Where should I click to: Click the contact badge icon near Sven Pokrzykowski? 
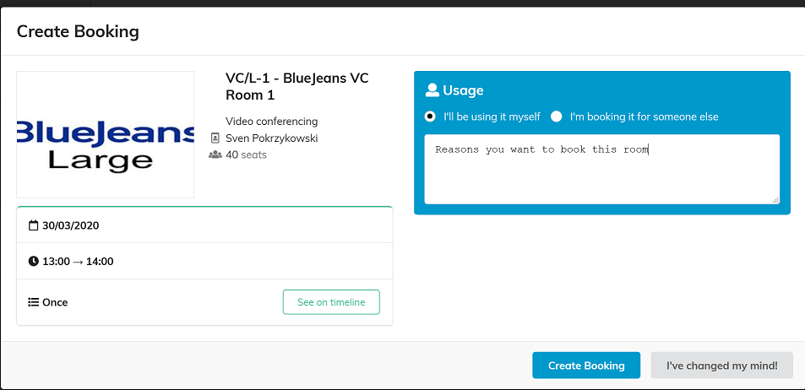(215, 138)
